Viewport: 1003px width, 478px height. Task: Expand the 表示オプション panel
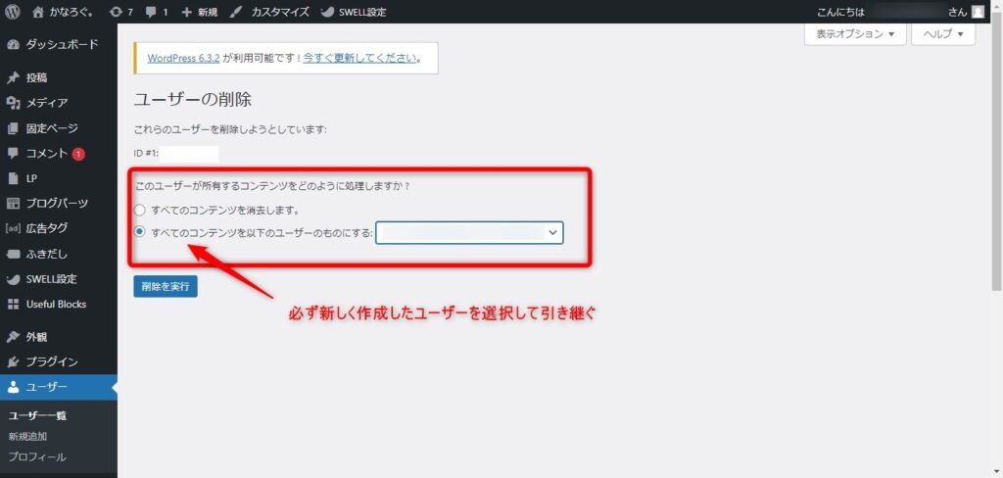tap(854, 34)
